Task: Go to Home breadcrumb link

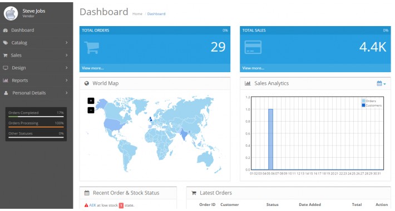Action: (x=137, y=14)
